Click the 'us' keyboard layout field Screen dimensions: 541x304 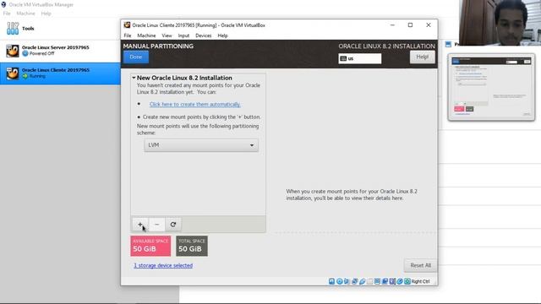(360, 58)
